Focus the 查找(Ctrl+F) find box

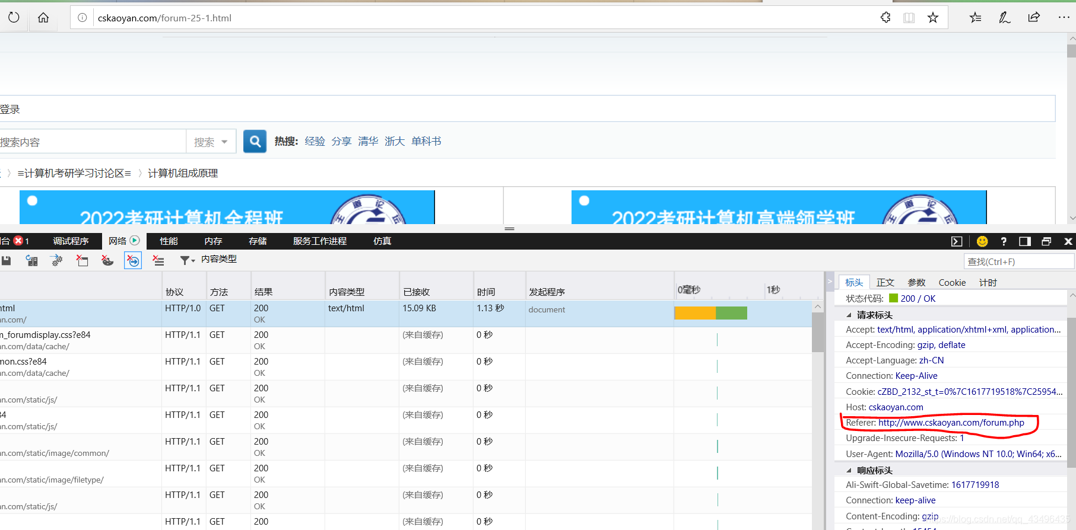[x=1019, y=261]
